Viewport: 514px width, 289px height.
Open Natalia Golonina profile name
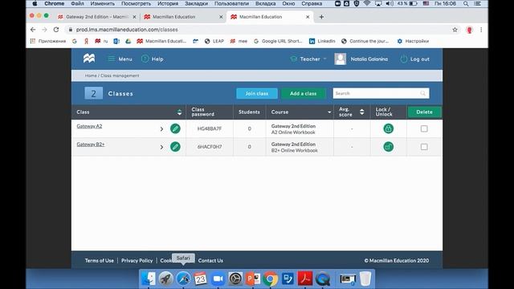[x=369, y=59]
